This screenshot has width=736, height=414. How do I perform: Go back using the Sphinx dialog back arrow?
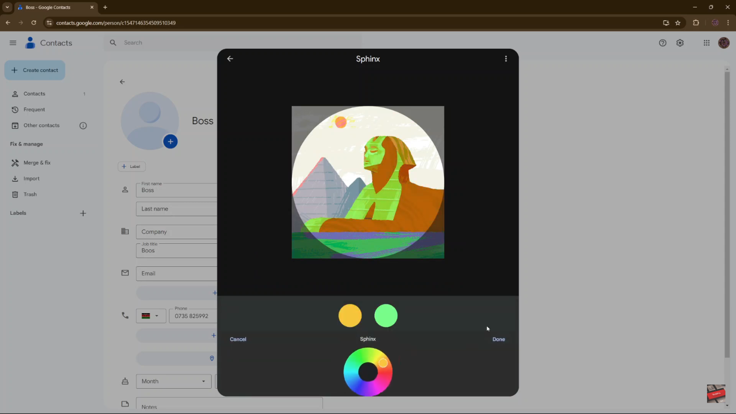[230, 59]
